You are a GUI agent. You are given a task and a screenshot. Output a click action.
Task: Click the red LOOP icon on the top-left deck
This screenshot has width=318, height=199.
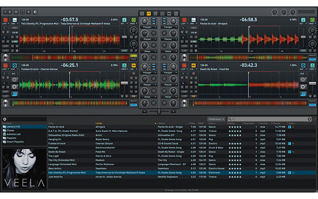tap(5, 20)
